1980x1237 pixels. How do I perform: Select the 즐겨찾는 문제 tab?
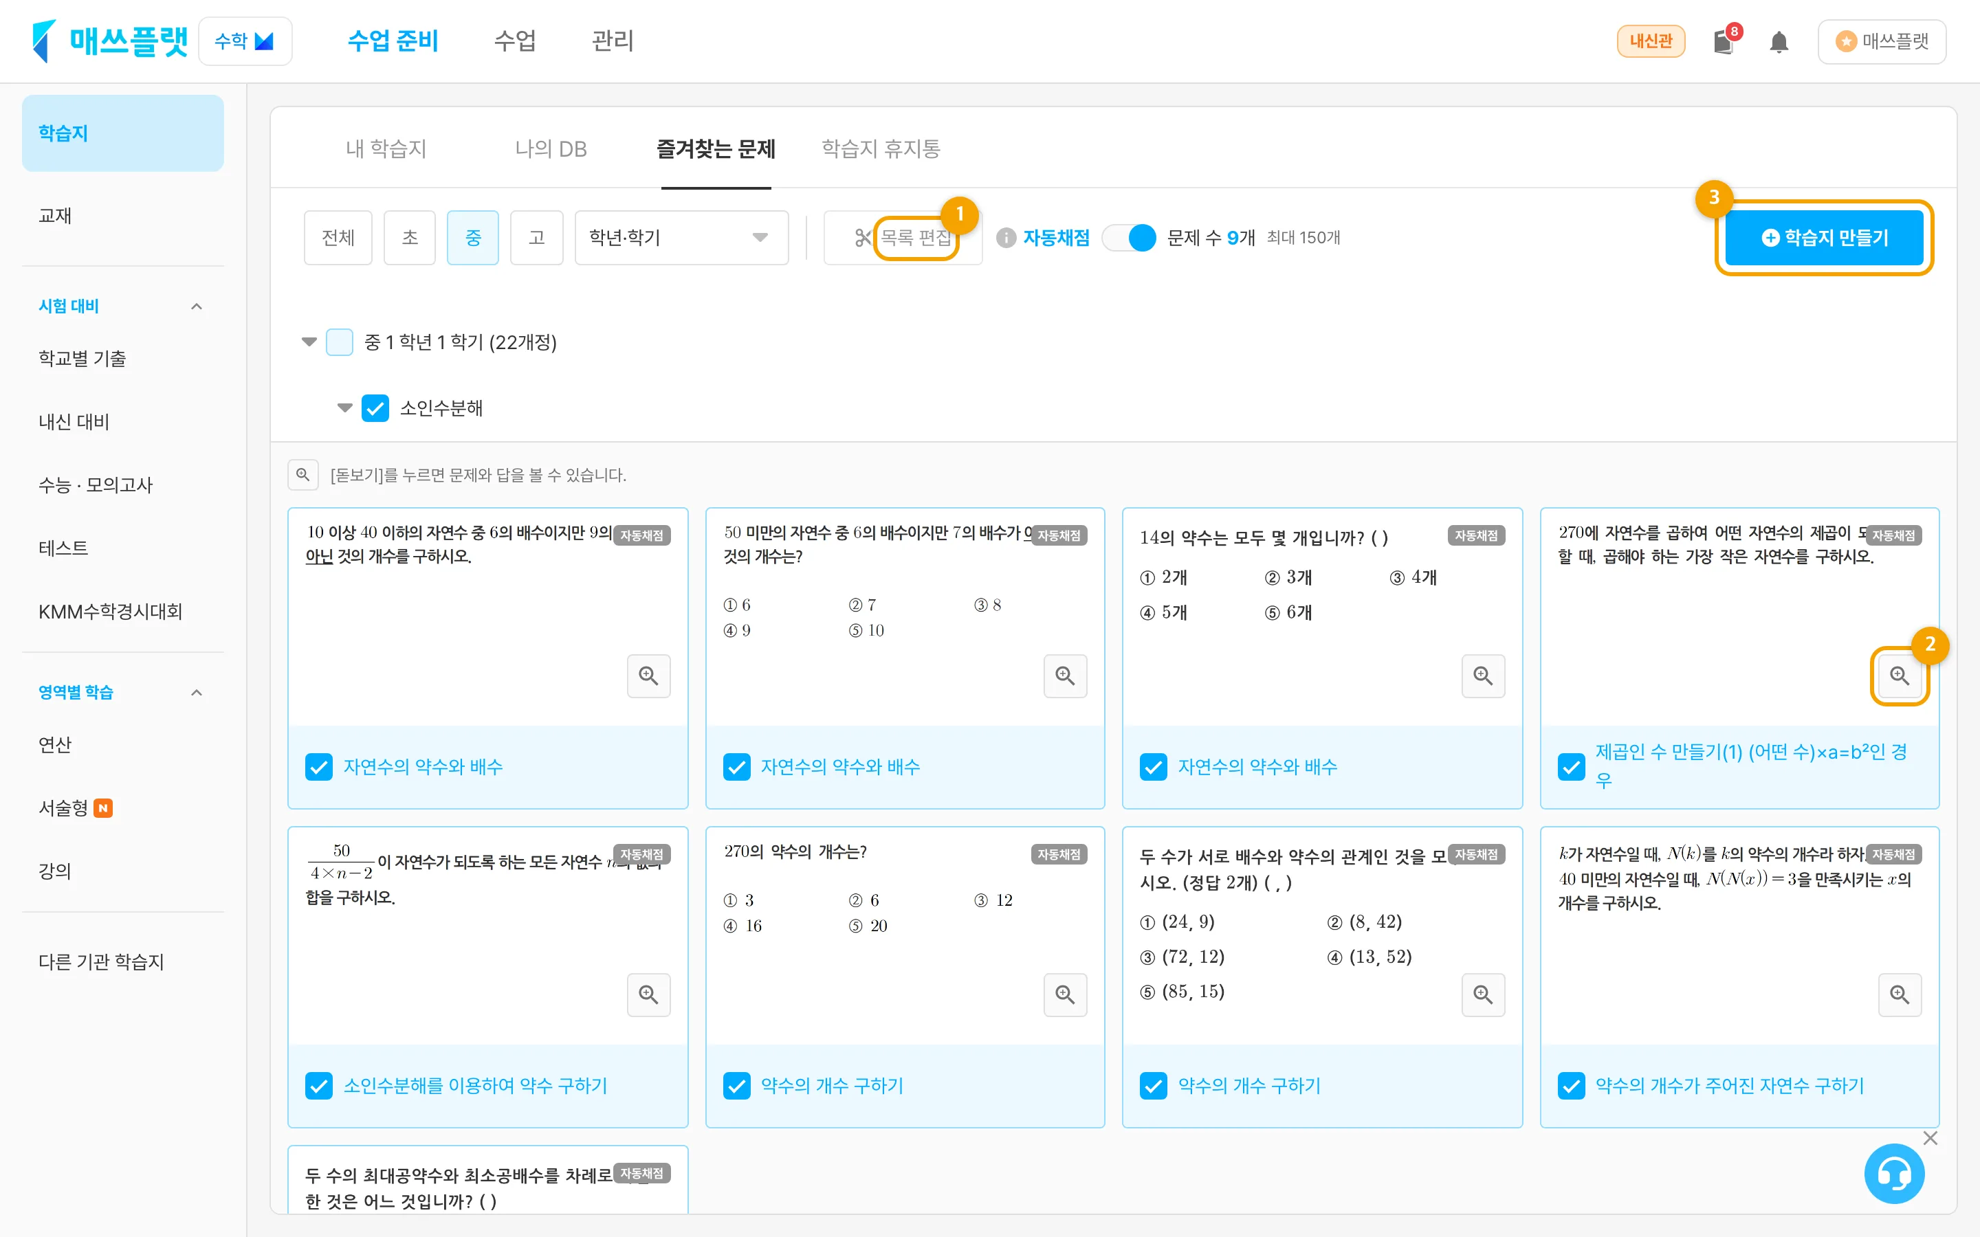[x=716, y=149]
